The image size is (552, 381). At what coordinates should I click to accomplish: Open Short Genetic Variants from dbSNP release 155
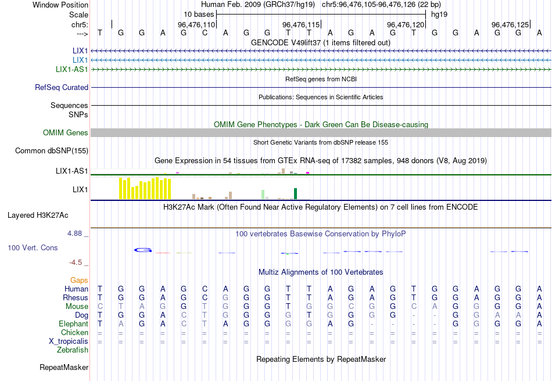click(x=321, y=142)
